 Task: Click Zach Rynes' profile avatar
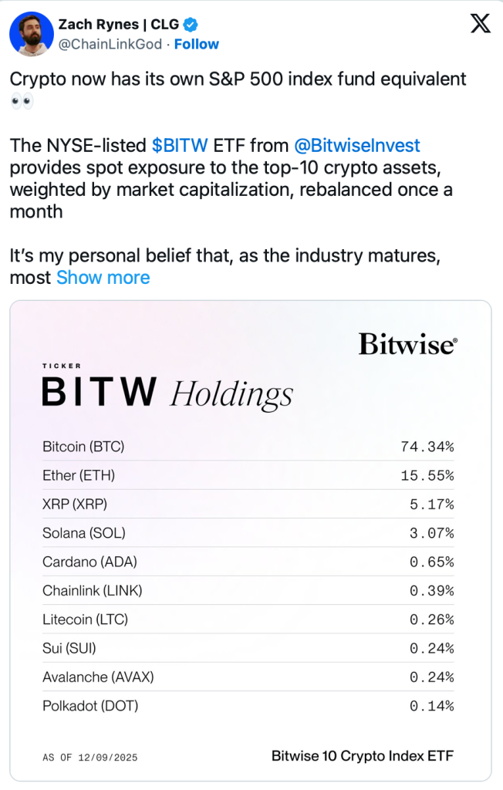(x=32, y=34)
